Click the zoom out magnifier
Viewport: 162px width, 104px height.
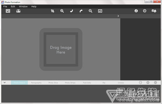click(91, 11)
